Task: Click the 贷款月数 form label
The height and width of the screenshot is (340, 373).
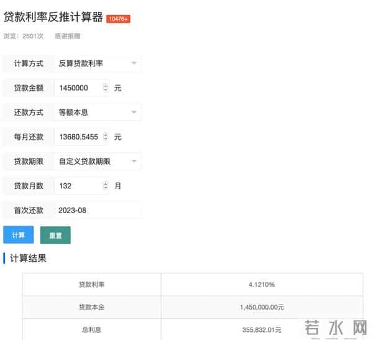Action: click(x=29, y=186)
